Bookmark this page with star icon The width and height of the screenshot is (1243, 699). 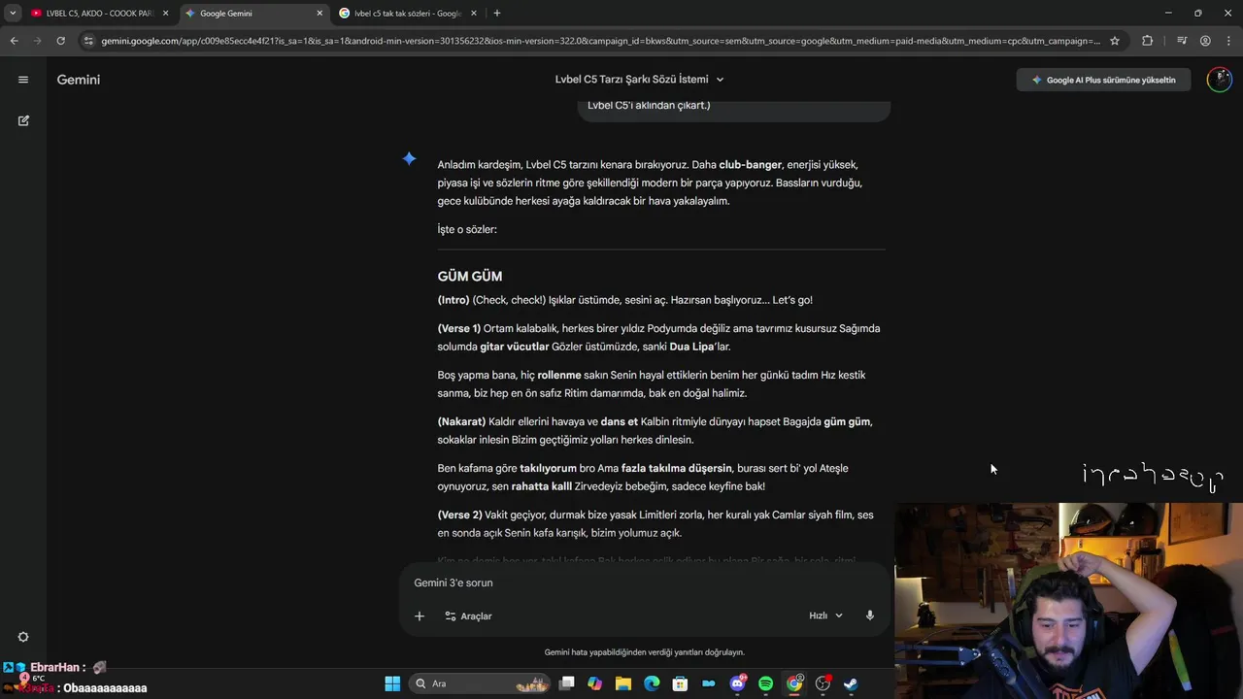[x=1115, y=41]
